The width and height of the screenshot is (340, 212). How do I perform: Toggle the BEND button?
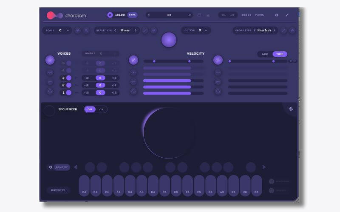click(x=62, y=167)
